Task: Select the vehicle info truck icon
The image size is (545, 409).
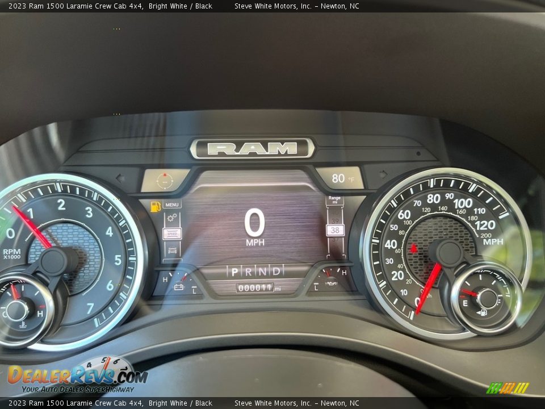Action: tap(172, 250)
